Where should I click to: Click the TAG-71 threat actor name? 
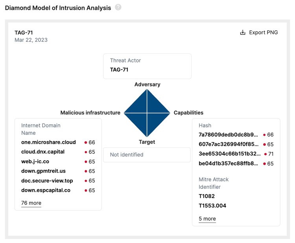pyautogui.click(x=119, y=70)
